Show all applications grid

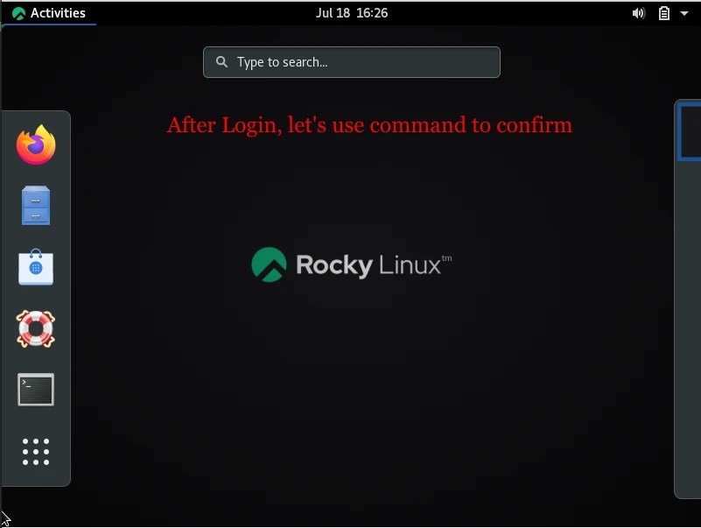36,452
